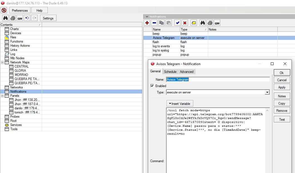This screenshot has width=295, height=173.
Task: Click the CSV export icon in left toolbar
Action: click(x=20, y=18)
